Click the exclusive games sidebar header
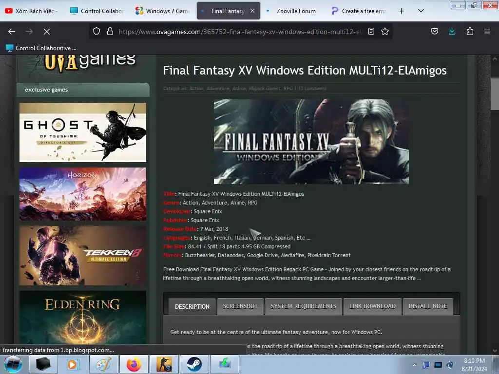Screen dimensions: 499x374 [x=83, y=90]
